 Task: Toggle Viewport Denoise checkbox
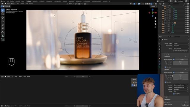(x=166, y=67)
